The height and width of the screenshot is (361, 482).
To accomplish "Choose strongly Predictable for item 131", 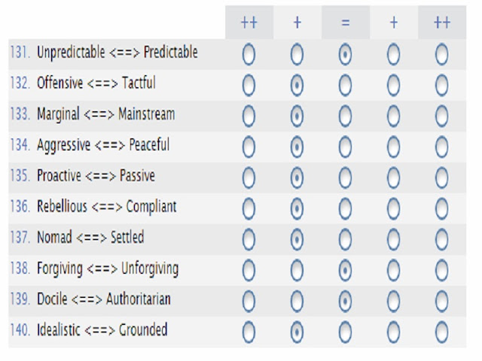I will [442, 55].
